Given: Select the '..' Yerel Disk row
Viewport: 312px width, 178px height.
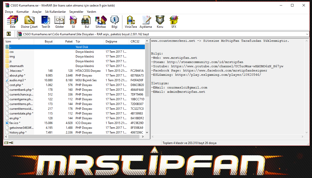Looking at the screenshot, I should (x=75, y=47).
